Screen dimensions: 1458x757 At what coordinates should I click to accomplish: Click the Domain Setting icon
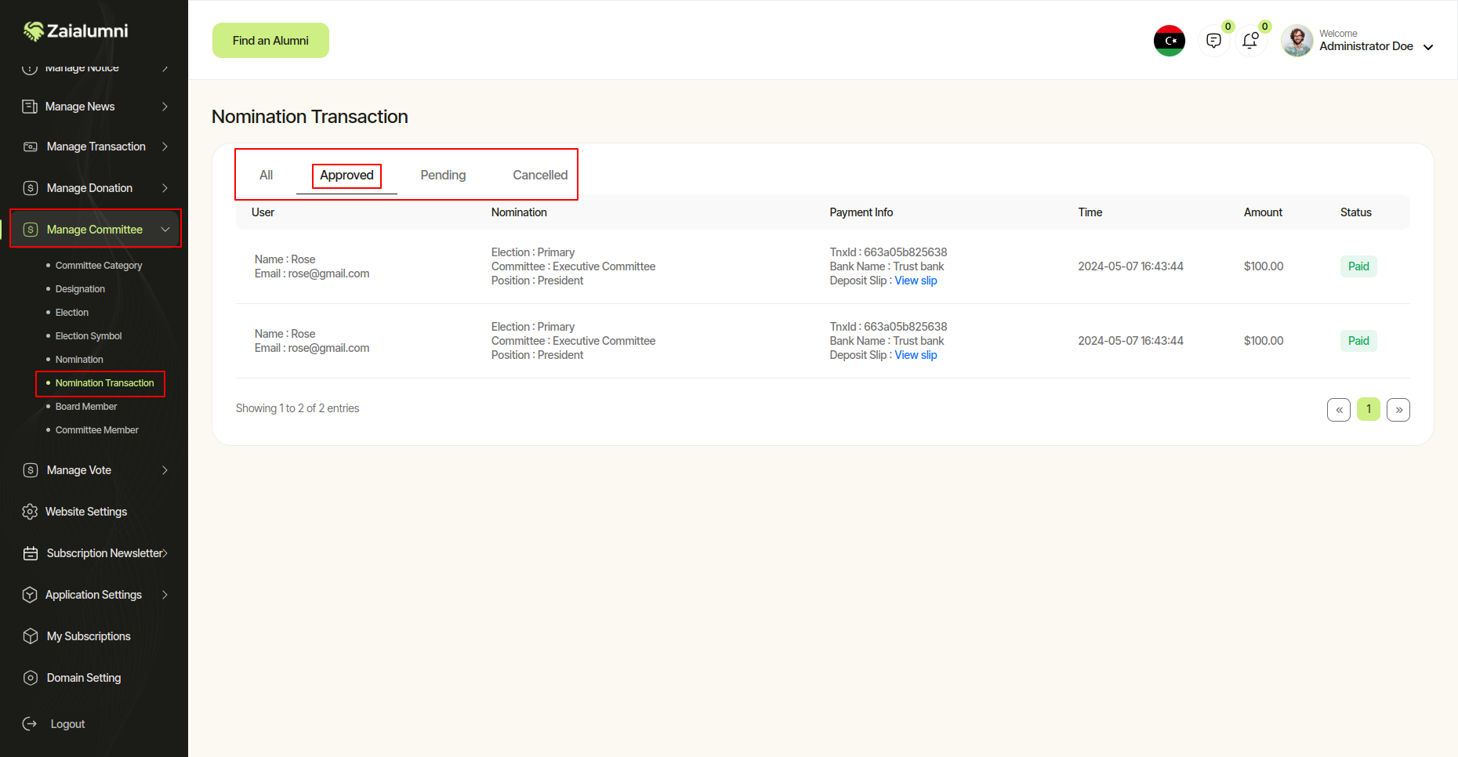(x=31, y=678)
